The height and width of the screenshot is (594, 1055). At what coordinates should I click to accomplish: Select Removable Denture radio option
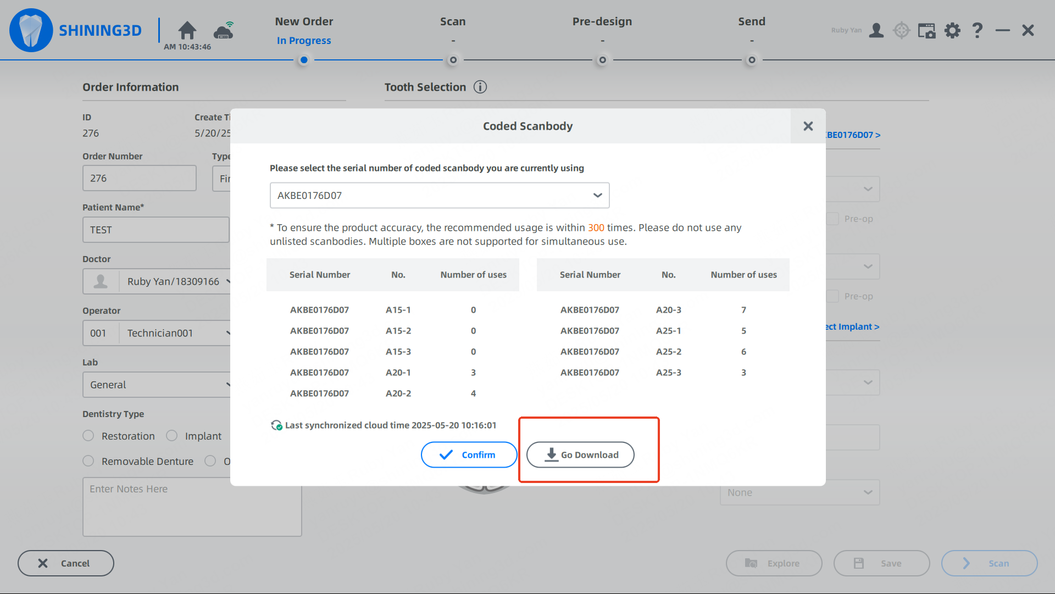[x=88, y=461]
